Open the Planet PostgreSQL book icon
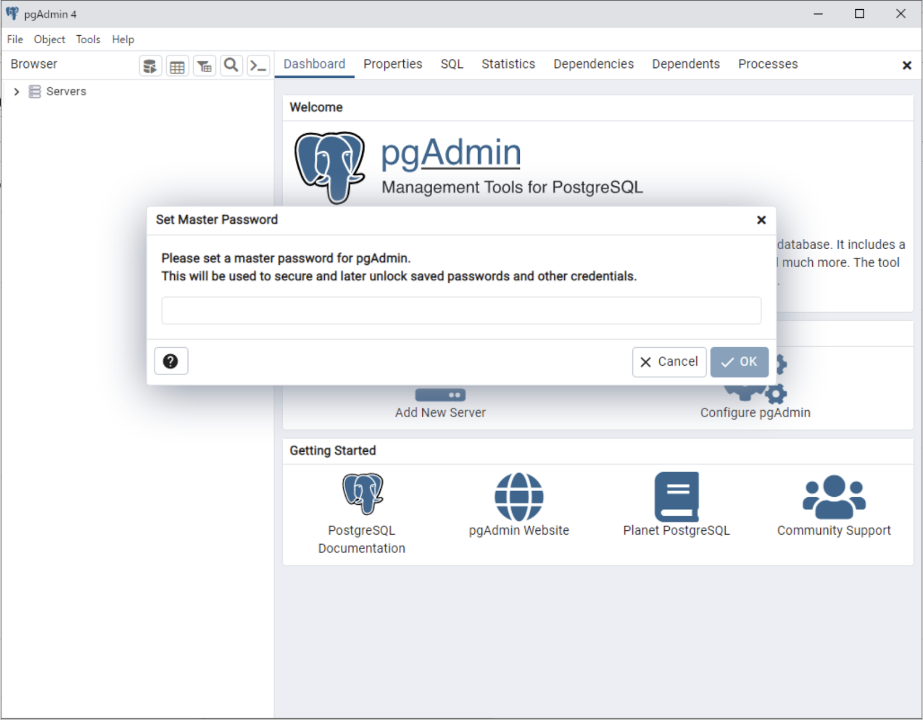The height and width of the screenshot is (720, 923). tap(676, 497)
